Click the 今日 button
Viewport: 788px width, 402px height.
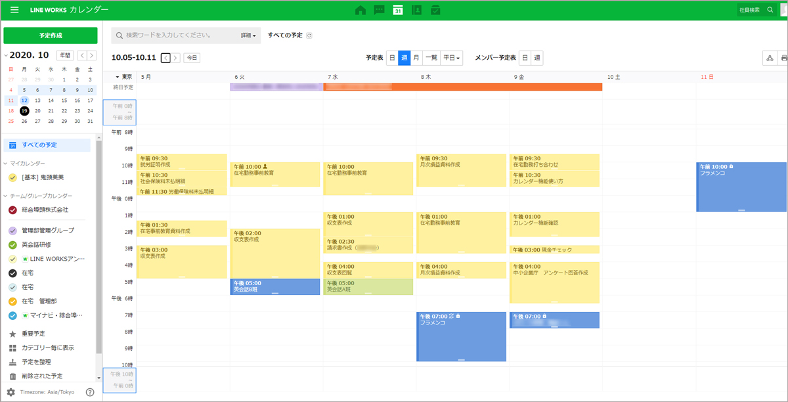tap(192, 58)
